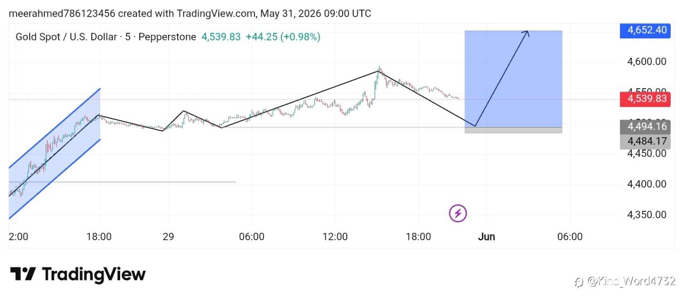
Task: Click the Jun date axis label
Action: tap(487, 236)
